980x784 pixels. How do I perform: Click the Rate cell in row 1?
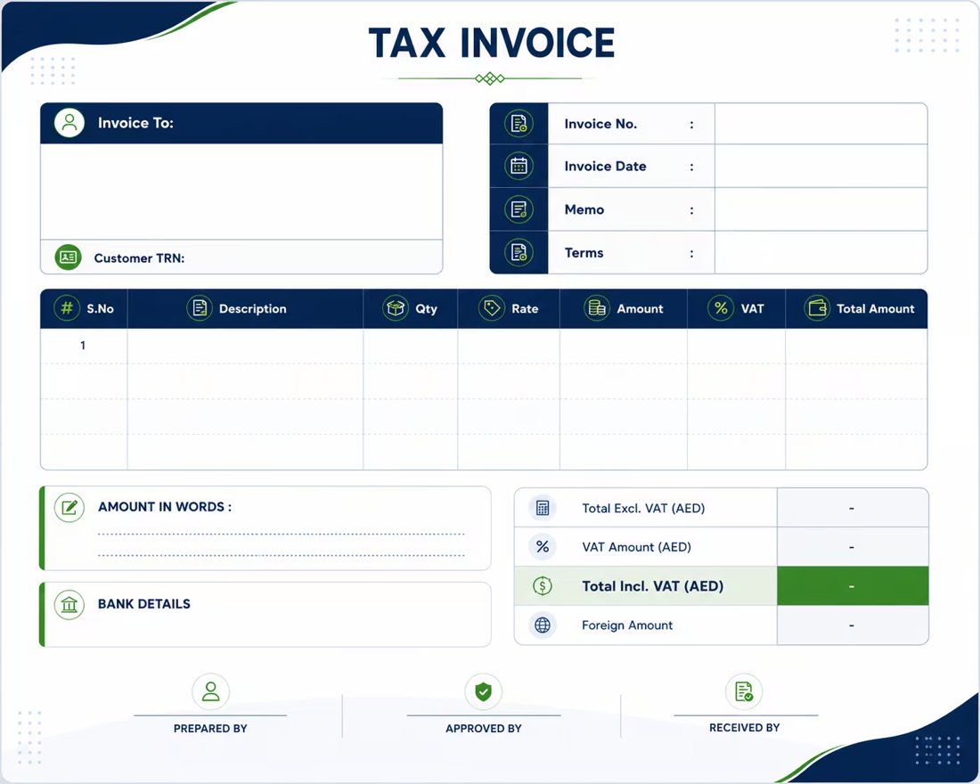tap(509, 346)
